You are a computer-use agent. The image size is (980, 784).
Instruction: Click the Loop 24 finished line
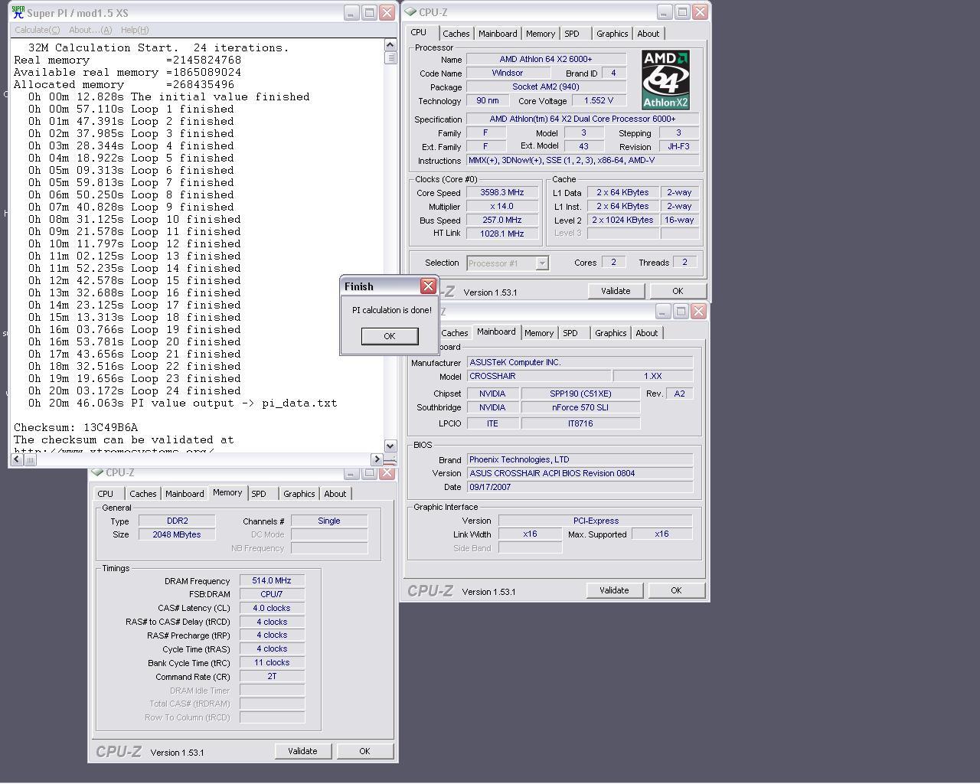(135, 391)
